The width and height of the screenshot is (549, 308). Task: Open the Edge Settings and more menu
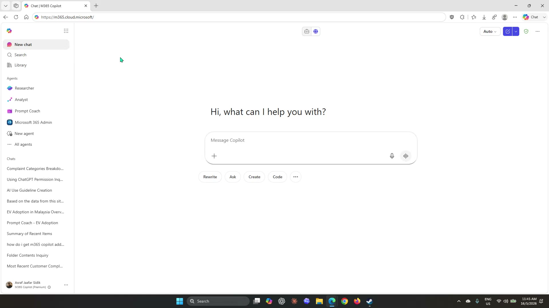515,17
